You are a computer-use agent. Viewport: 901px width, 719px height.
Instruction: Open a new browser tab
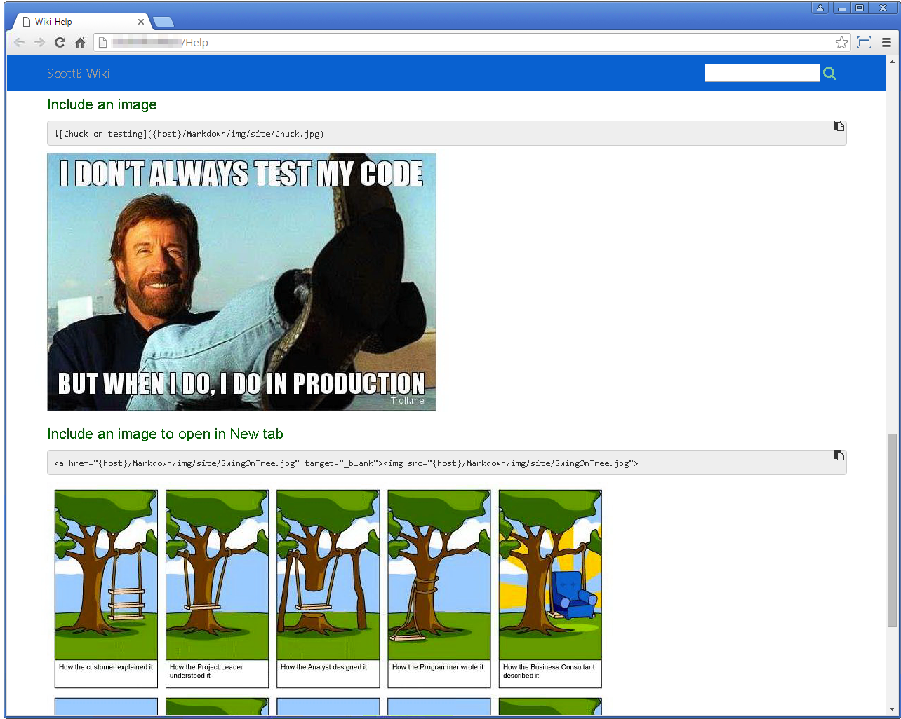(x=163, y=22)
